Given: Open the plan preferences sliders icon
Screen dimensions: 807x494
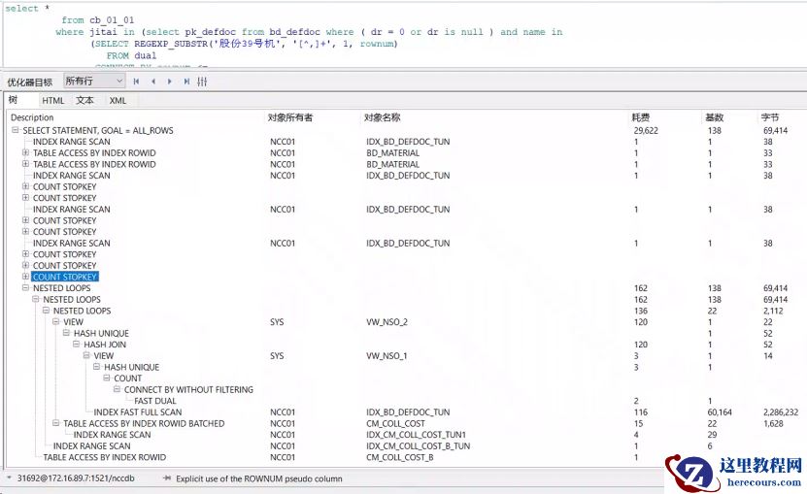Looking at the screenshot, I should [x=202, y=82].
